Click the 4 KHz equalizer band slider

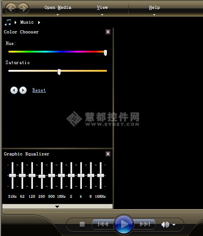[x=81, y=175]
